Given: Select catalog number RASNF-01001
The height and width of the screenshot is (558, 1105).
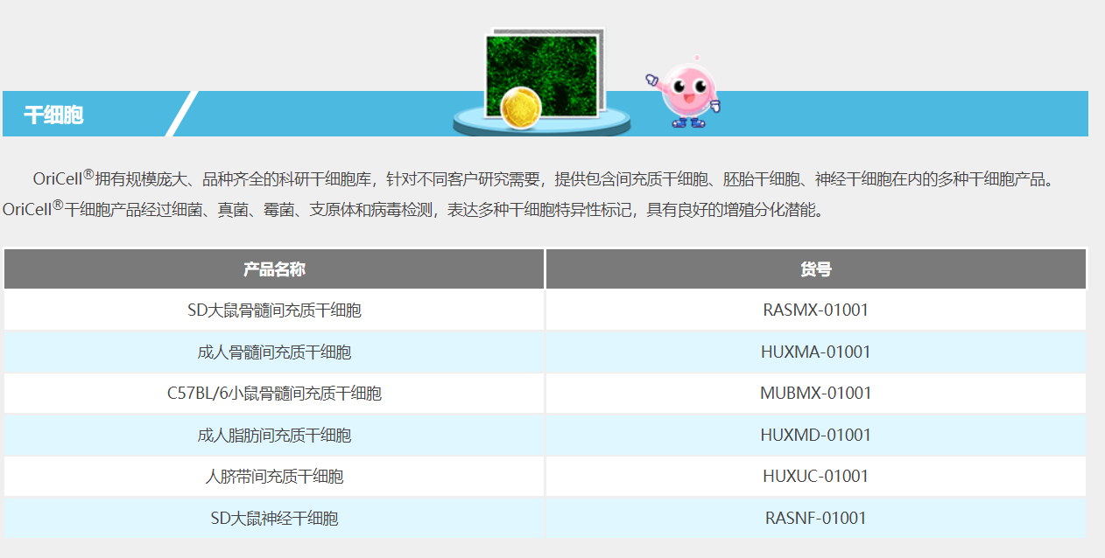Looking at the screenshot, I should pyautogui.click(x=815, y=519).
